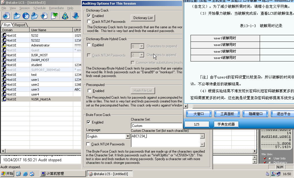294x178 pixels.
Task: Launch the Session Wizard hat icon
Action: tap(65, 16)
